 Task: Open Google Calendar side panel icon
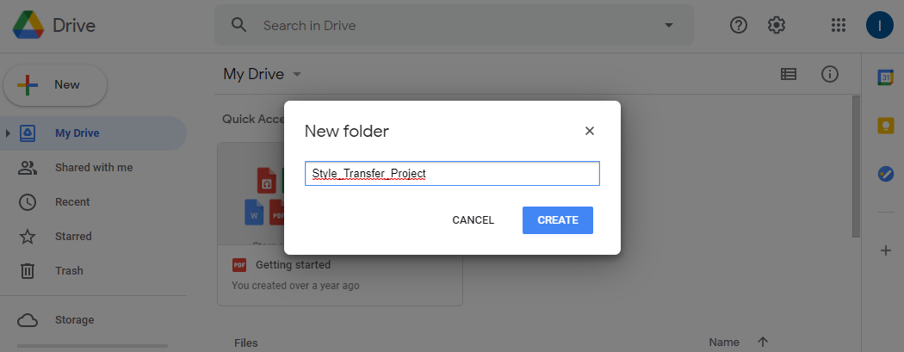coord(886,77)
